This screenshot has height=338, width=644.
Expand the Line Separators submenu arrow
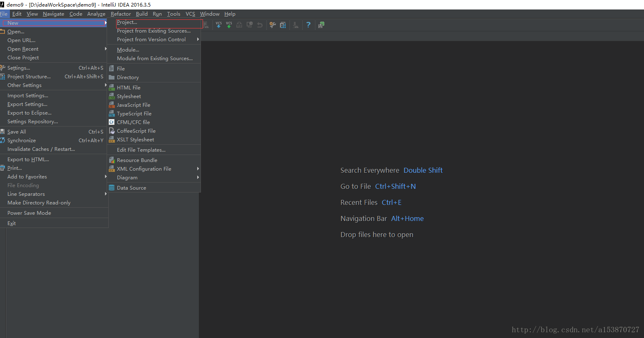pyautogui.click(x=106, y=194)
